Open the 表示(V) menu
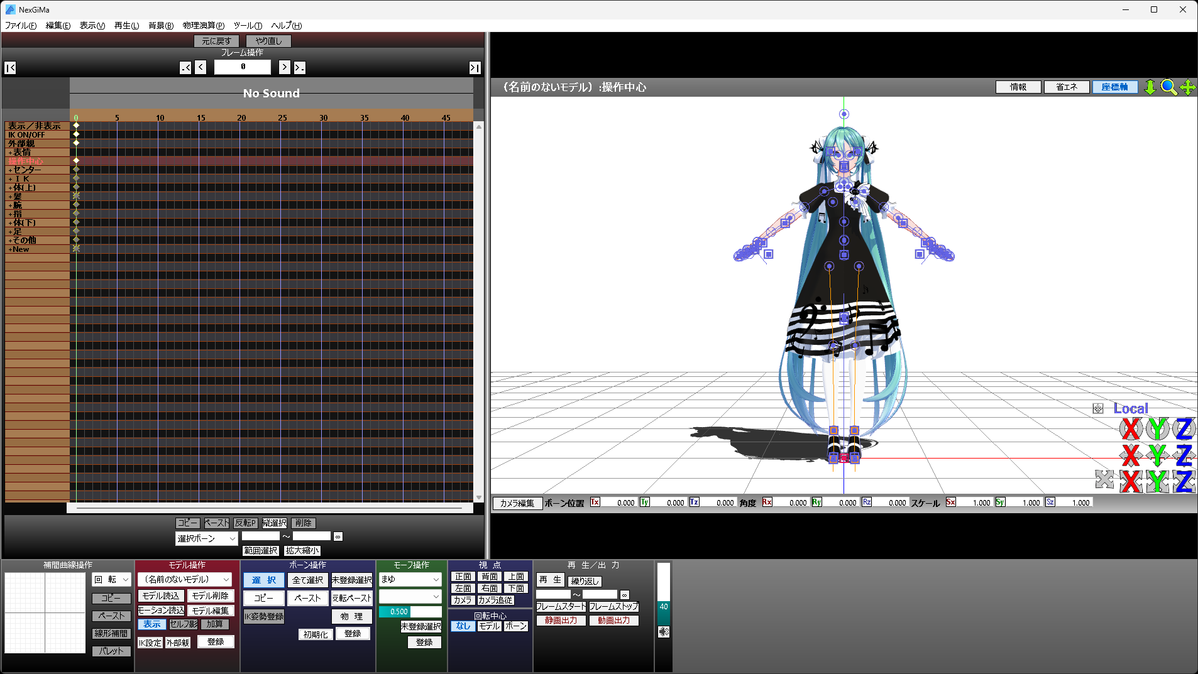Viewport: 1198px width, 674px height. pos(92,26)
